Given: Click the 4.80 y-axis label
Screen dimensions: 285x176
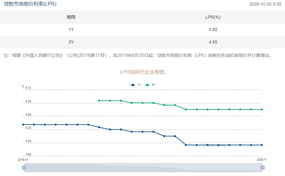Looking at the screenshot, I should [x=28, y=101].
